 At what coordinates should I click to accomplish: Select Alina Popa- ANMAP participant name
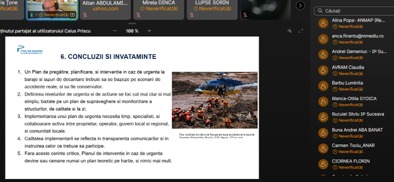358,21
